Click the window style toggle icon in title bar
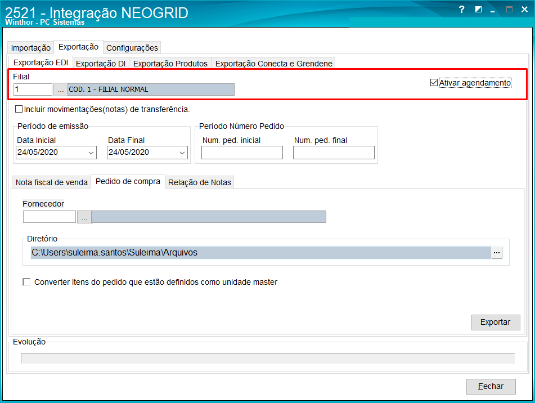The width and height of the screenshot is (535, 403). [x=478, y=10]
